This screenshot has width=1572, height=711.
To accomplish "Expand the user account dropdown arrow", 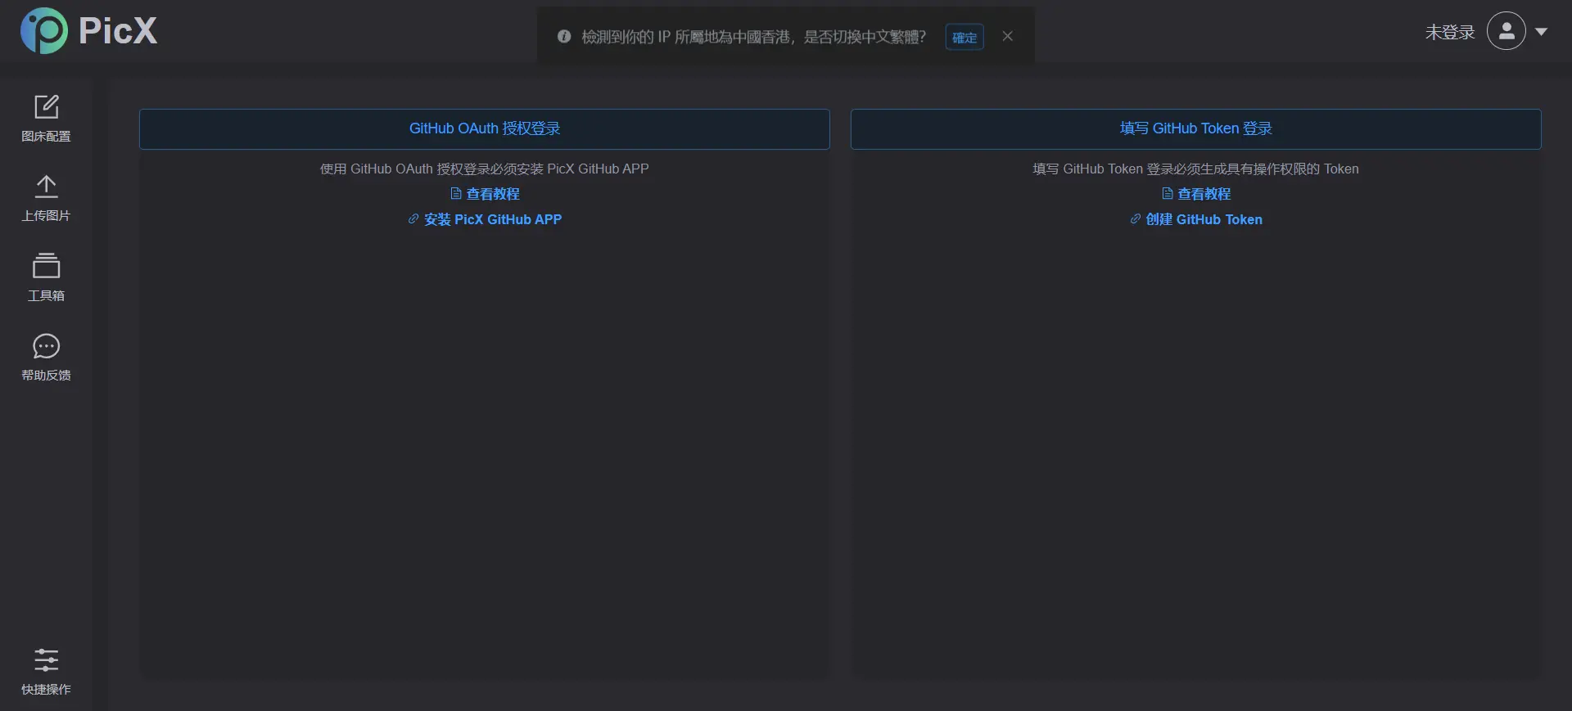I will (1541, 32).
